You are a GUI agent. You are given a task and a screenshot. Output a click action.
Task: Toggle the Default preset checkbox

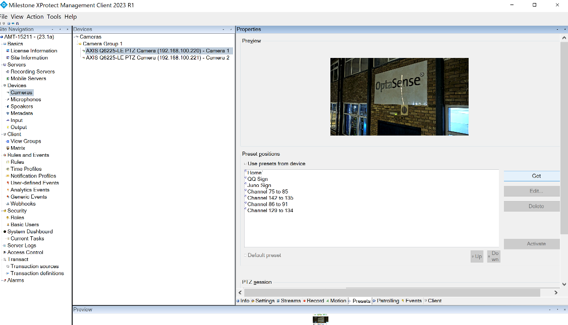coord(245,255)
